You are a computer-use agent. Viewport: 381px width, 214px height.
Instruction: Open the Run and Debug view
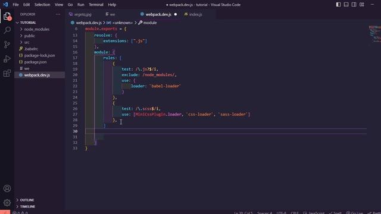pyautogui.click(x=7, y=59)
